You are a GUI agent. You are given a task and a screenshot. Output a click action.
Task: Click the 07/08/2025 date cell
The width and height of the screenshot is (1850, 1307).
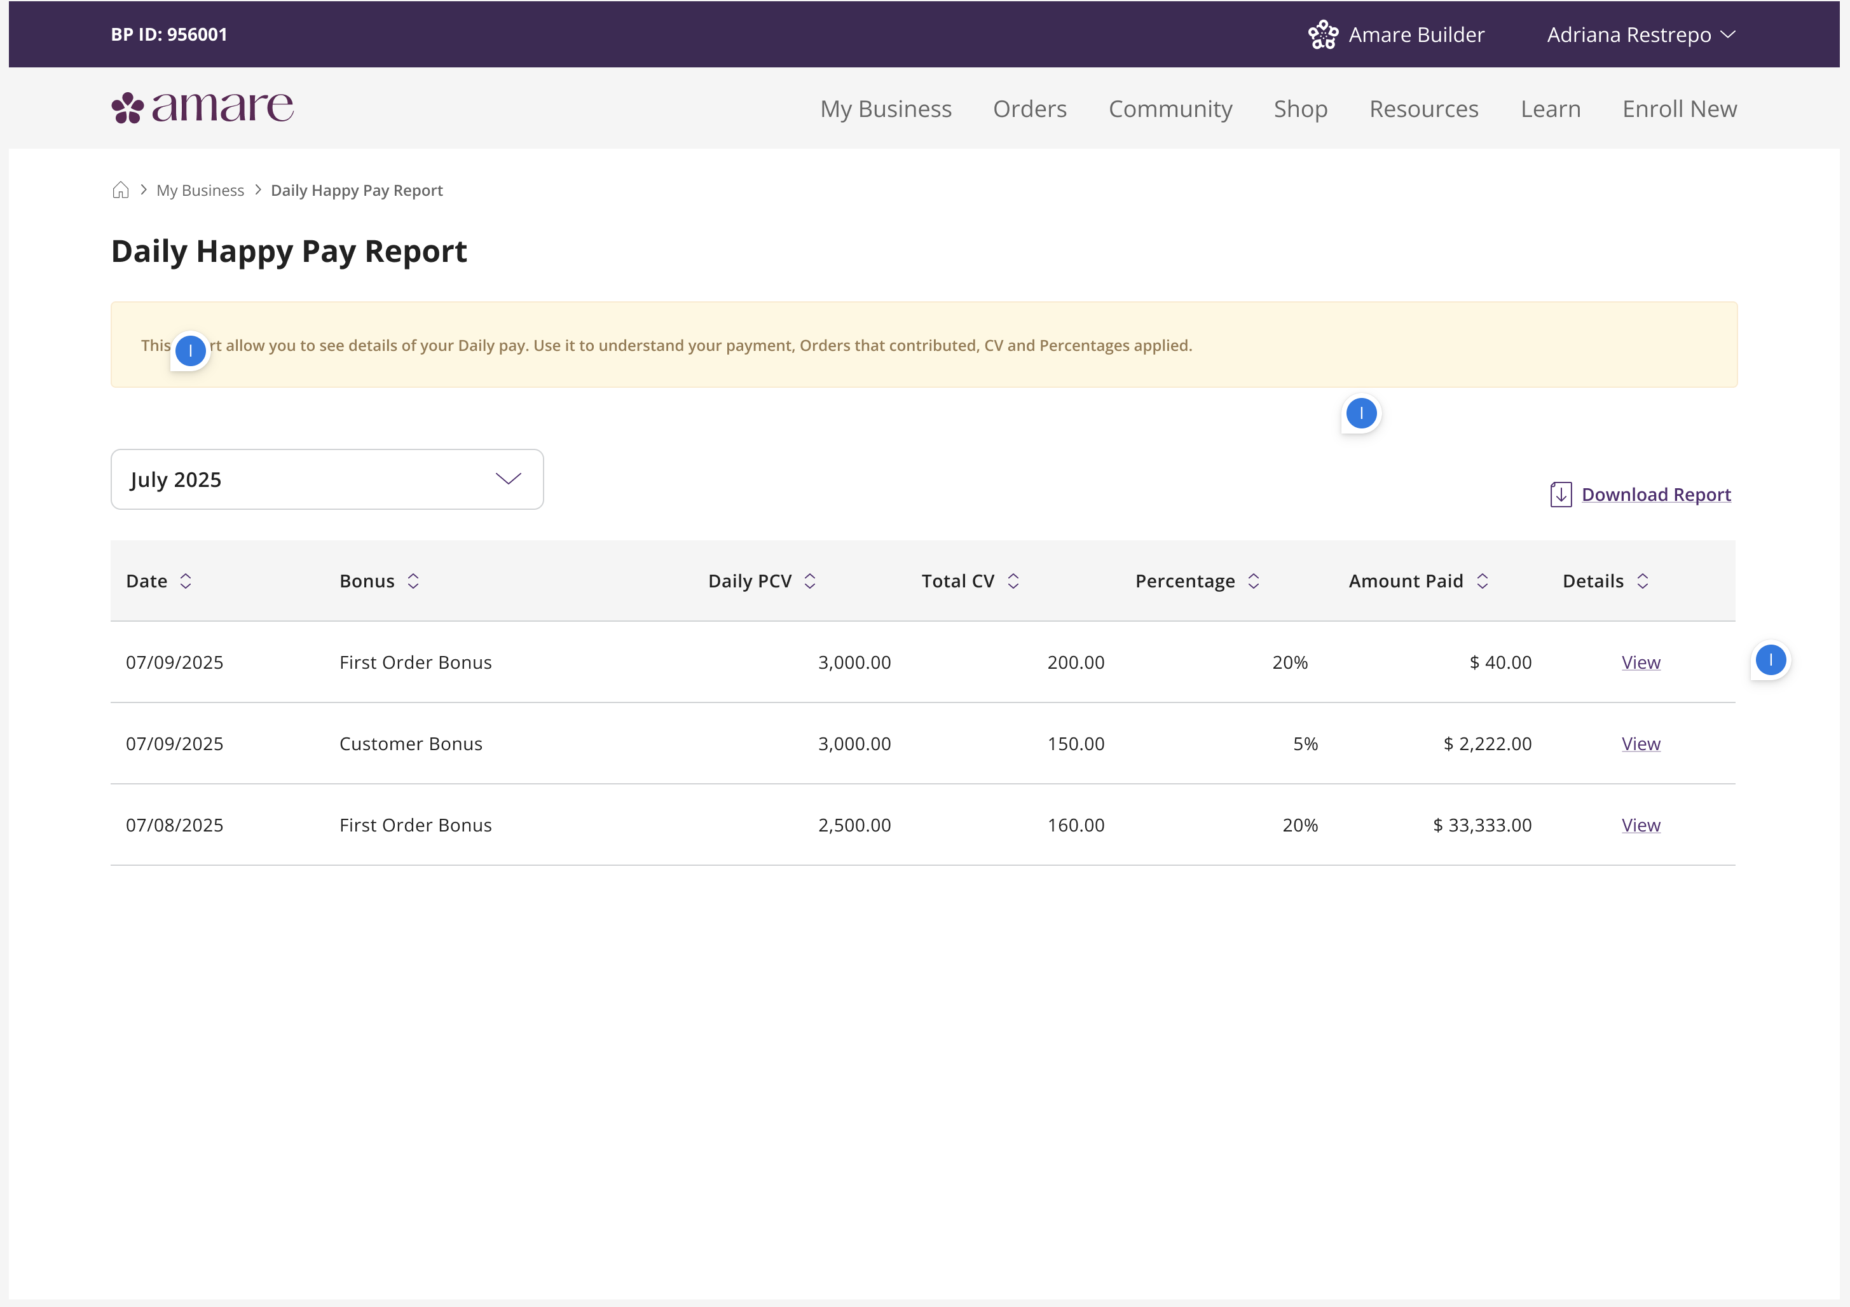(175, 825)
